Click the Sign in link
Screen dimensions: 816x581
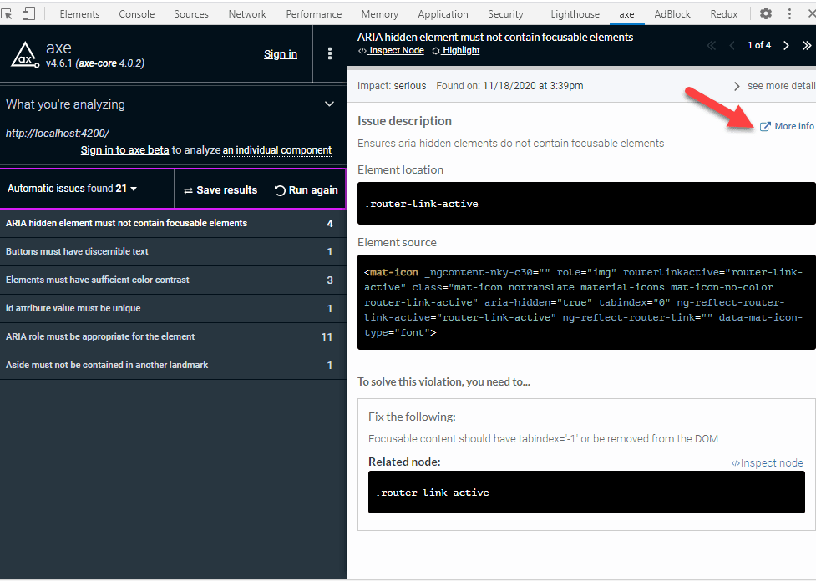(281, 53)
